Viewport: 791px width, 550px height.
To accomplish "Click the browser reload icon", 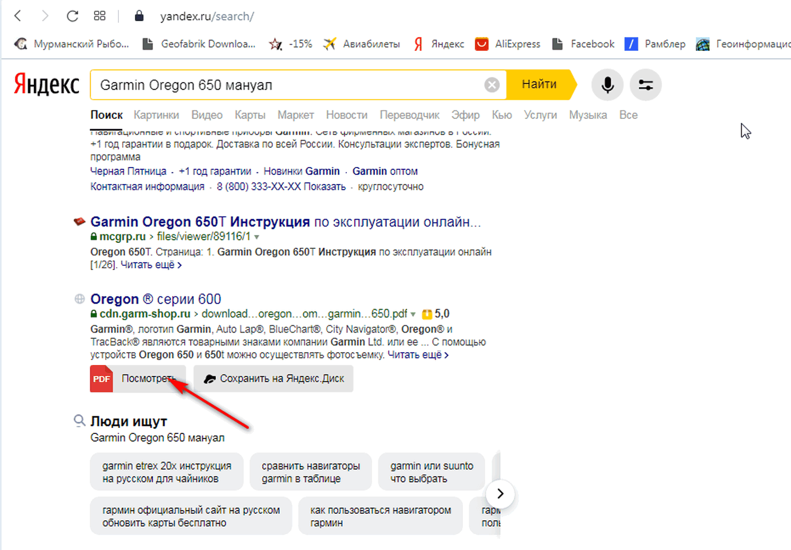I will (x=72, y=16).
